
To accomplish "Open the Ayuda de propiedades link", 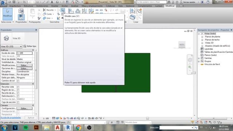I will [11, 118].
